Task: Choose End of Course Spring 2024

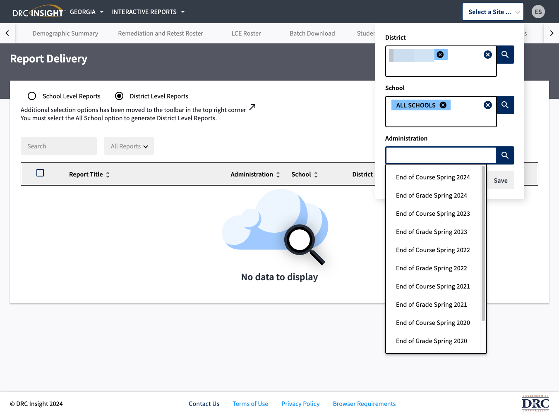Action: [433, 177]
